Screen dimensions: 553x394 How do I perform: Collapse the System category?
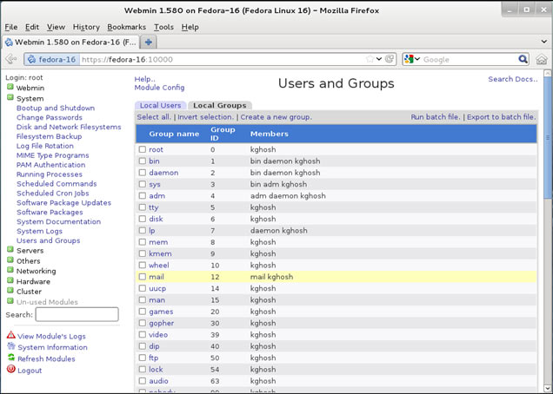point(10,97)
